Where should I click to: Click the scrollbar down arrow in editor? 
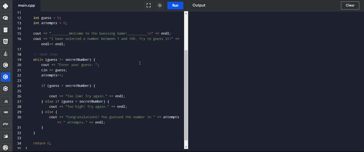[x=186, y=147]
